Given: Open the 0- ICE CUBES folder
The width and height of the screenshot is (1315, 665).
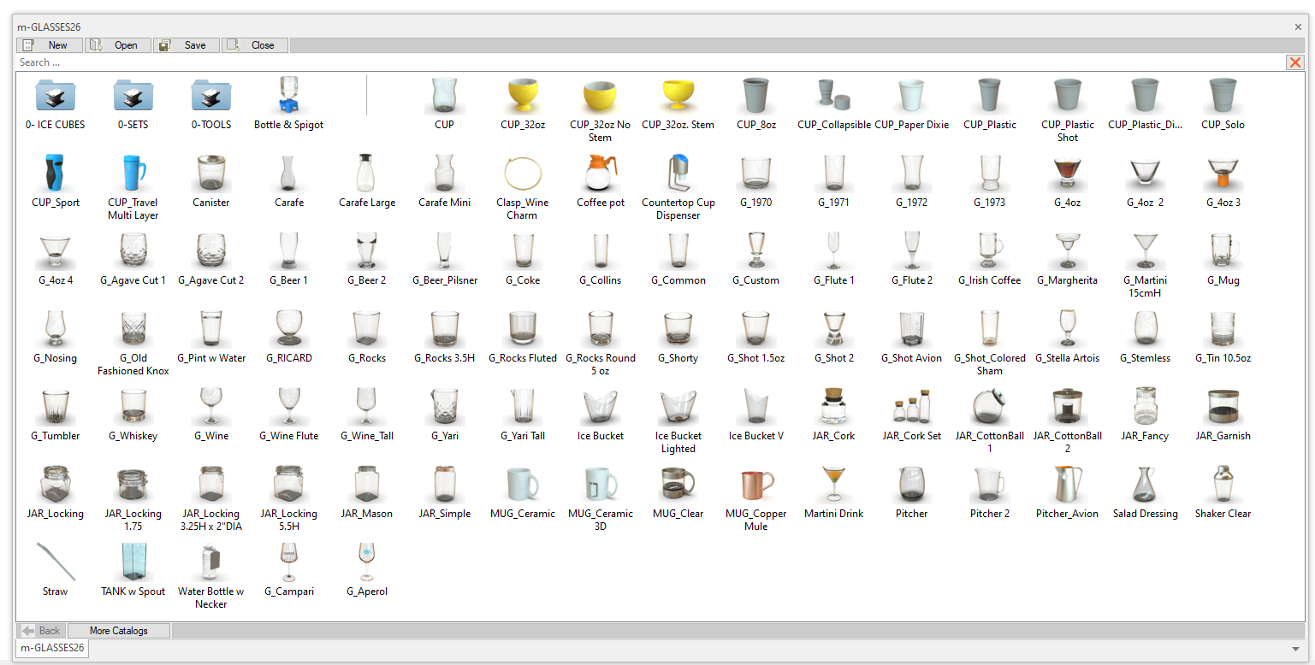Looking at the screenshot, I should [56, 97].
